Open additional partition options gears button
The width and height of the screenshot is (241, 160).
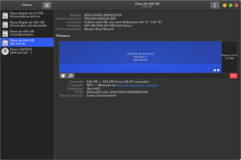point(71,76)
